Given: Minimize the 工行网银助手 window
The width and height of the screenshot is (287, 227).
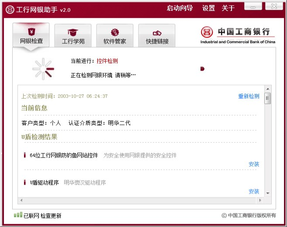Looking at the screenshot, I should click(250, 7).
